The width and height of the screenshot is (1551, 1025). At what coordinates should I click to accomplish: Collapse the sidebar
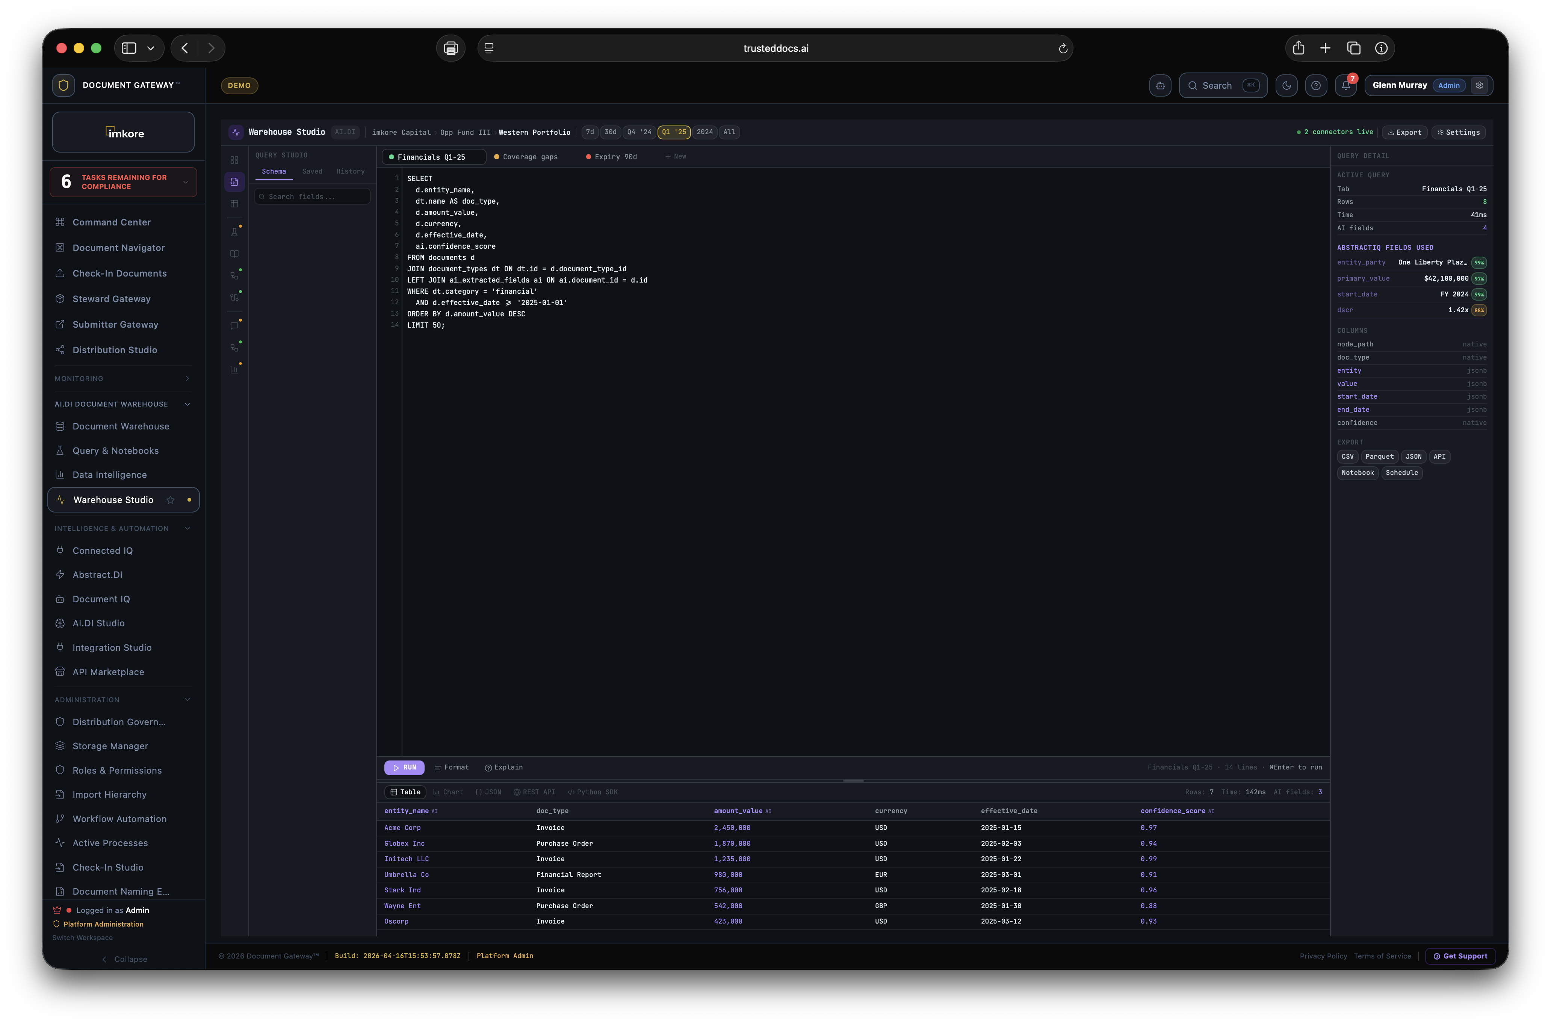[124, 959]
